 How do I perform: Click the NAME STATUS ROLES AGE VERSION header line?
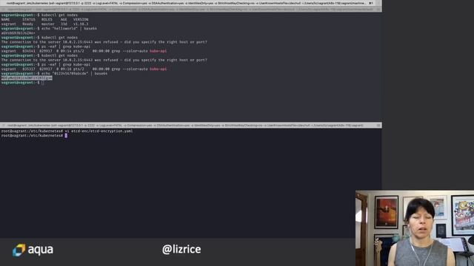click(x=44, y=20)
